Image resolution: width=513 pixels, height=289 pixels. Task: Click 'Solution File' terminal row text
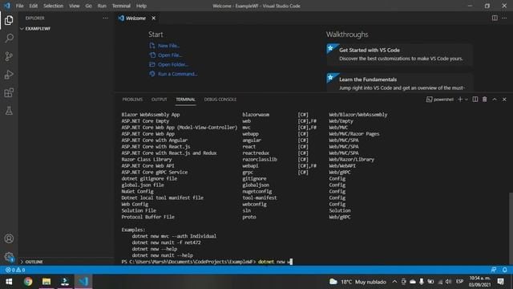[x=139, y=210]
